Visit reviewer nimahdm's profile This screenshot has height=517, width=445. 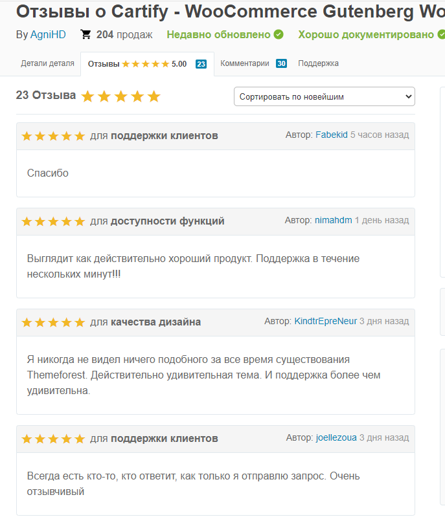pos(333,221)
